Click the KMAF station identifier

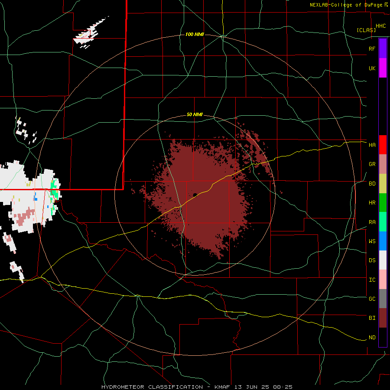tap(222, 387)
